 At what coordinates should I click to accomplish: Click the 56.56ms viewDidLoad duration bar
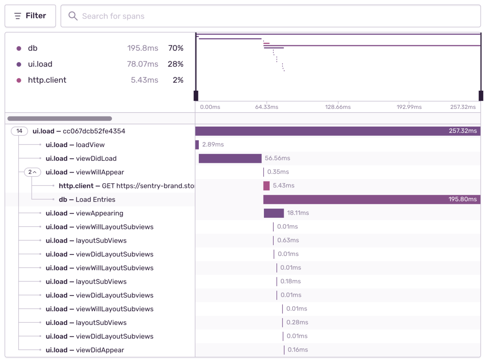point(230,158)
